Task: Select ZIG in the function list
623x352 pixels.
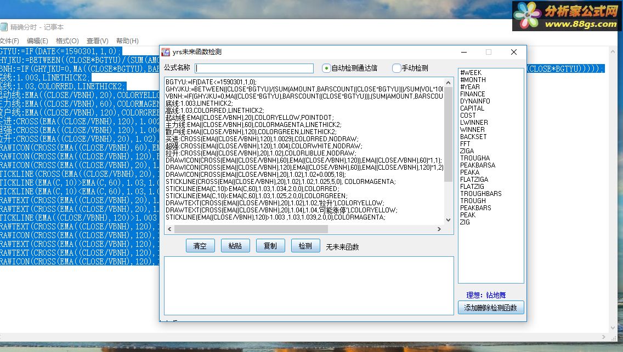Action: click(x=465, y=222)
